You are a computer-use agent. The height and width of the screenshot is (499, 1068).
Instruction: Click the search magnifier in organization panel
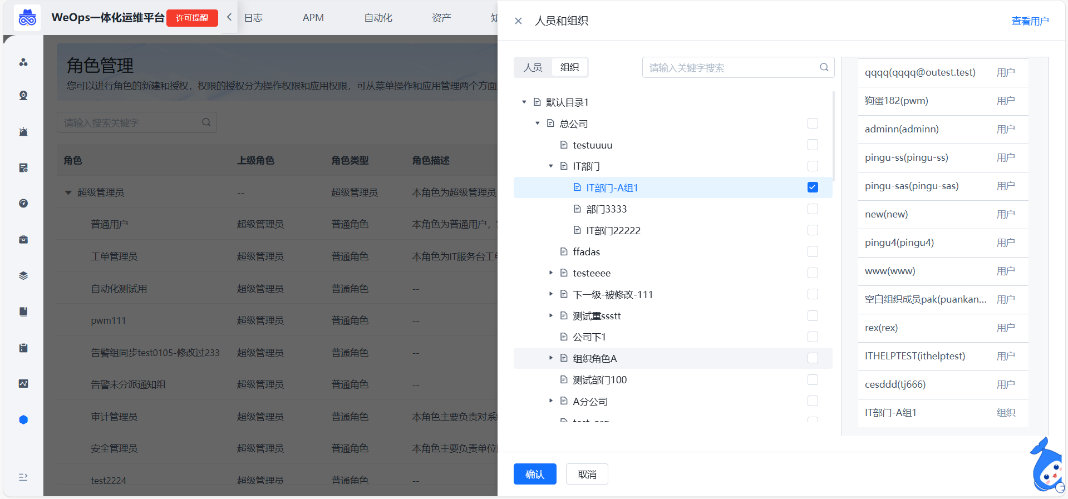tap(824, 67)
